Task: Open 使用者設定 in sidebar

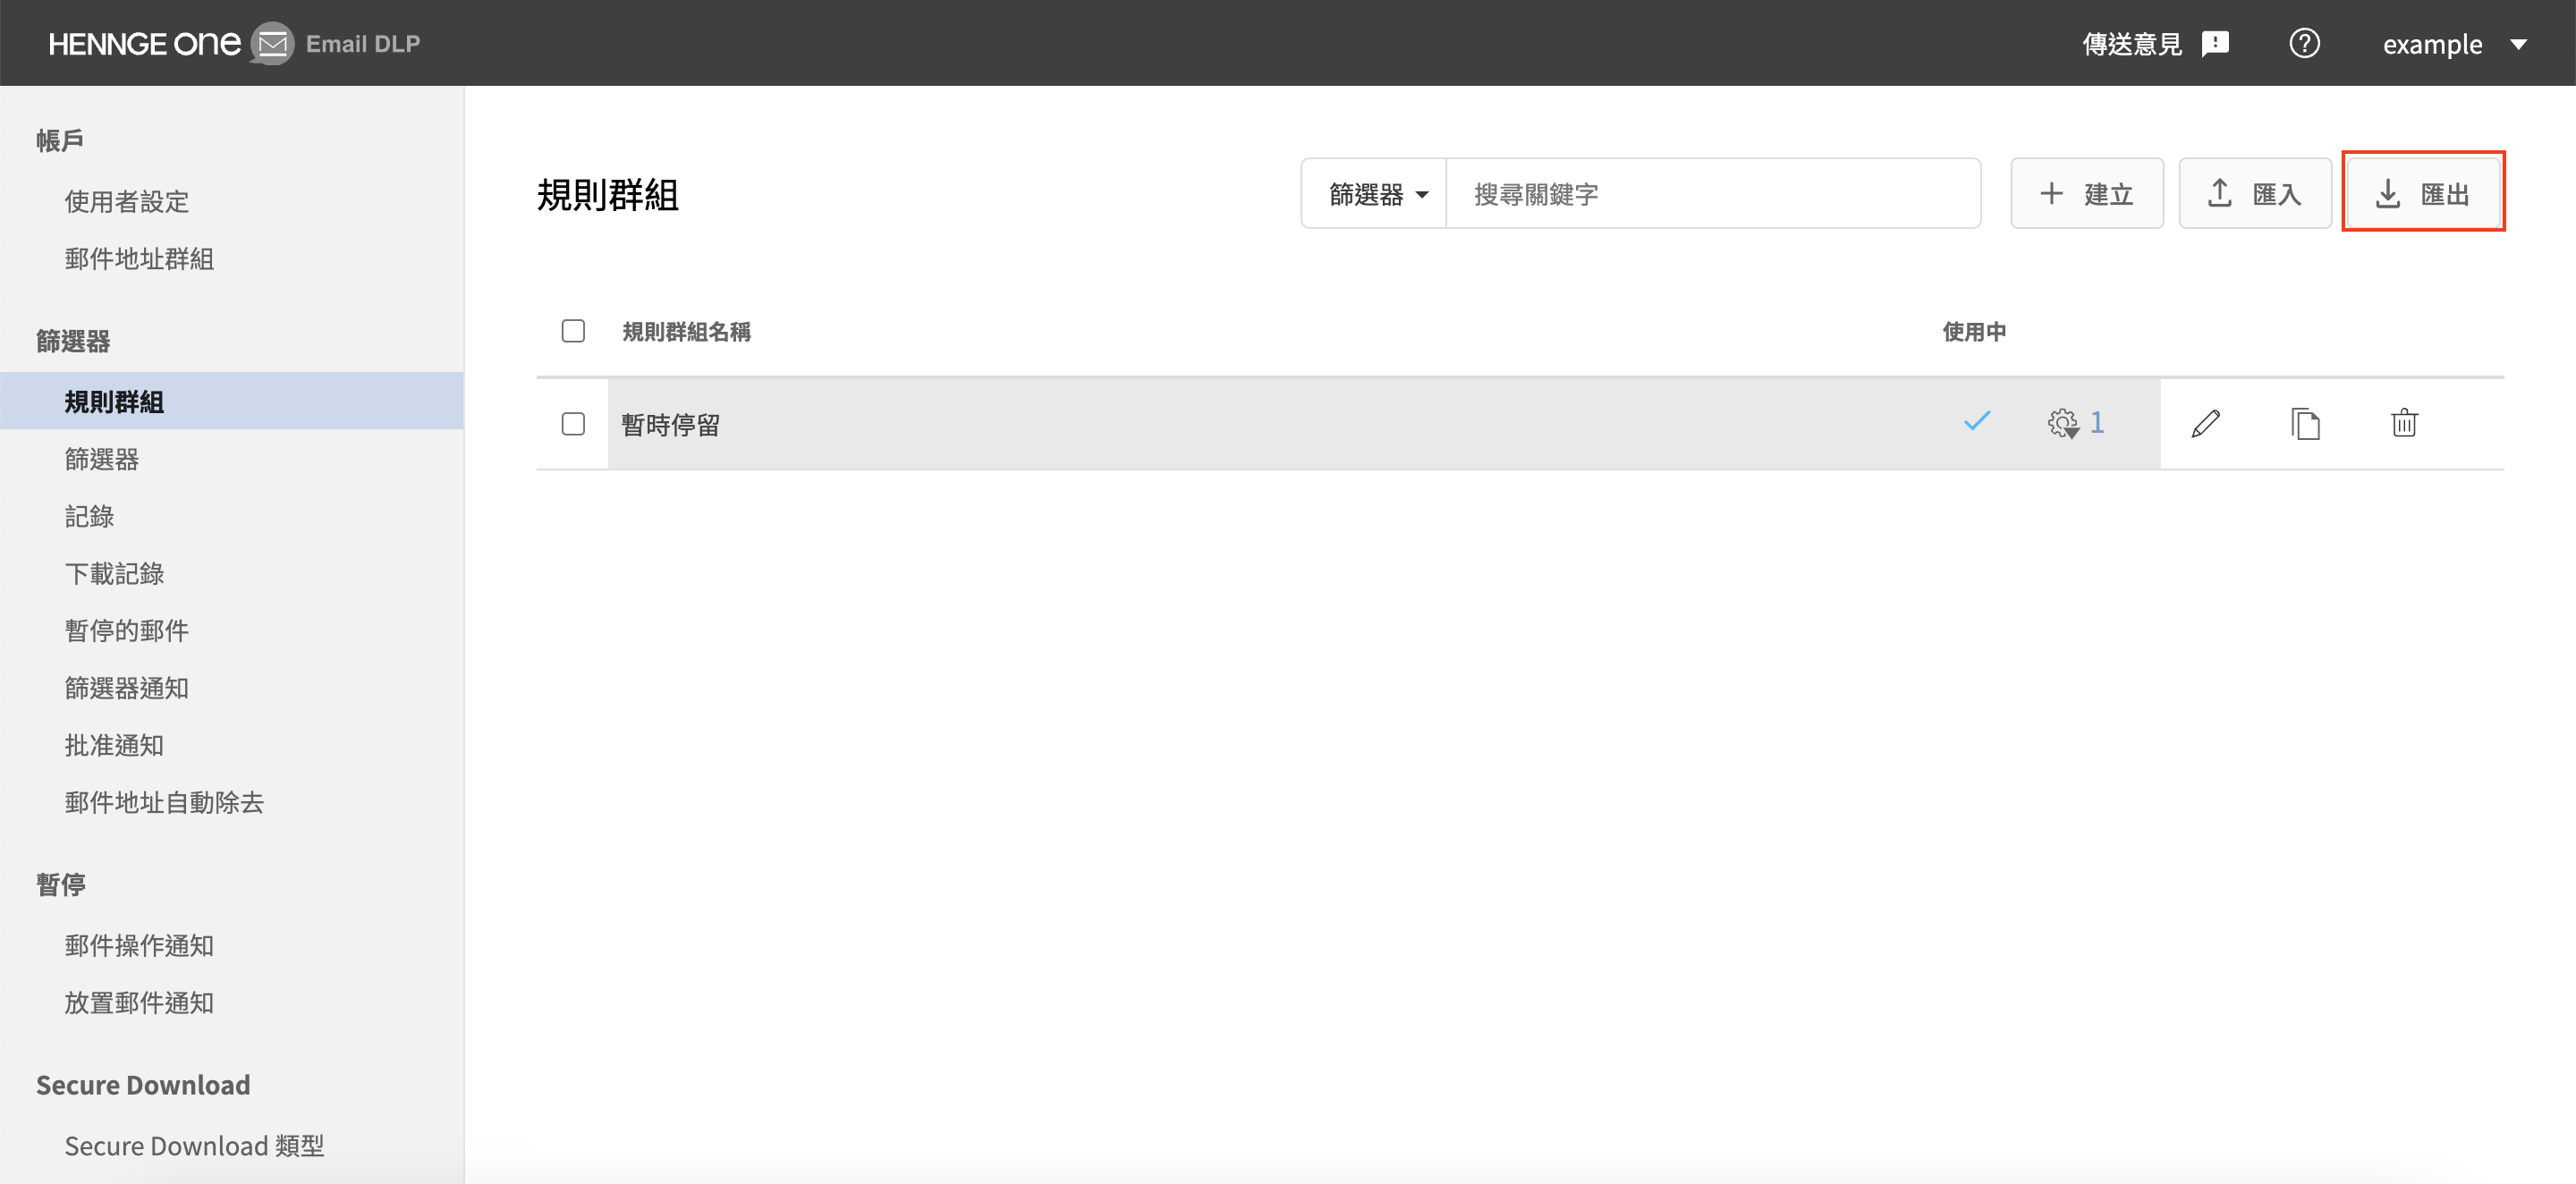Action: tap(127, 202)
